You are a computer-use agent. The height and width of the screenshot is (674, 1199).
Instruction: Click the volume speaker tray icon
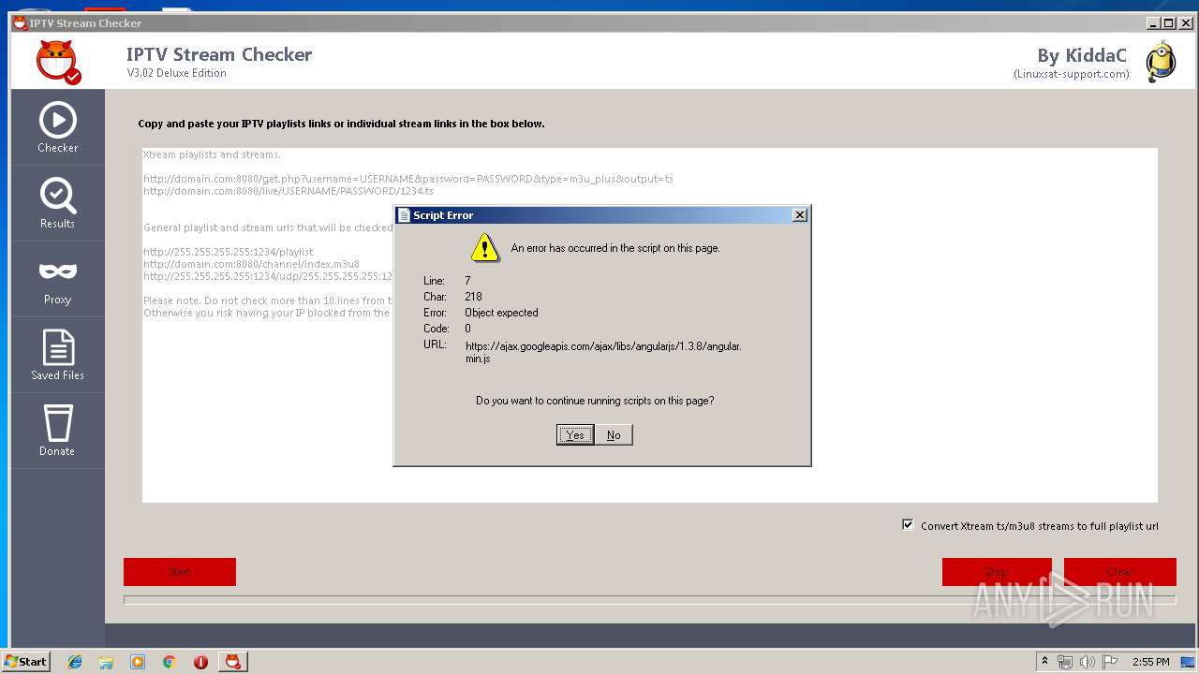[1088, 662]
